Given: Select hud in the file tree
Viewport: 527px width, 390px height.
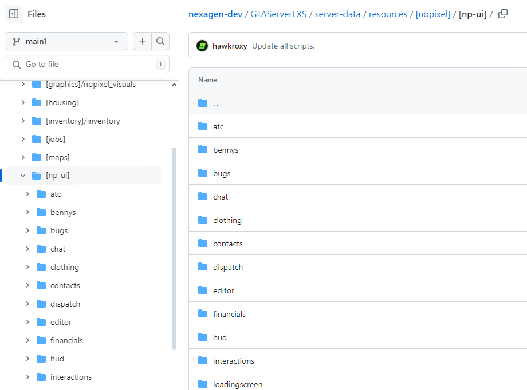Looking at the screenshot, I should point(57,359).
